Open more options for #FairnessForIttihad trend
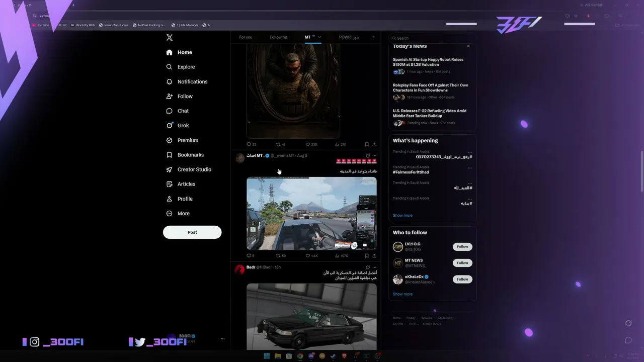Screen dimensions: 644x362 470,168
